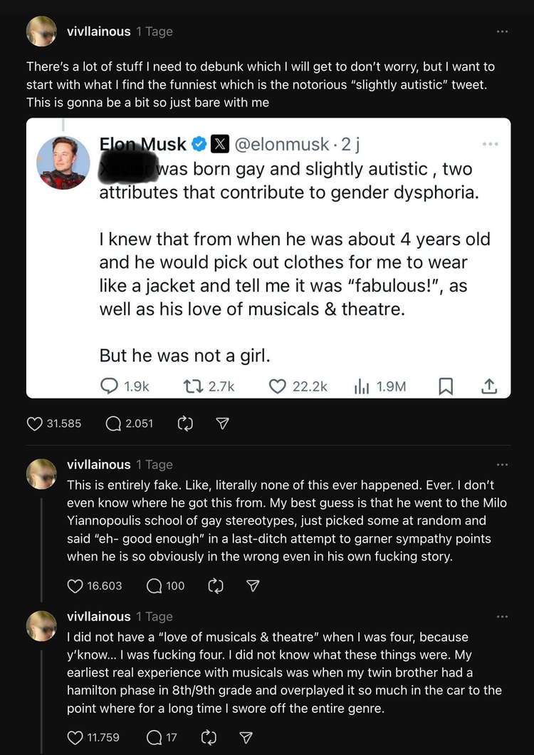Open vivllainous profile from first post username
The image size is (534, 755).
[98, 31]
